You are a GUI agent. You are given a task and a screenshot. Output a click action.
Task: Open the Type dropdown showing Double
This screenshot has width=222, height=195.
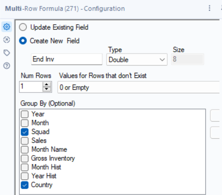tap(137, 60)
